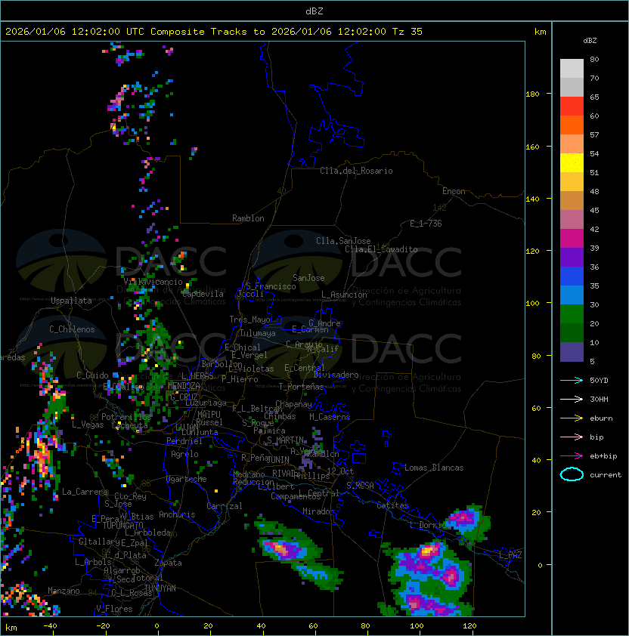Click the pink bip arrow symbol
Screen dimensions: 629x636
click(572, 437)
